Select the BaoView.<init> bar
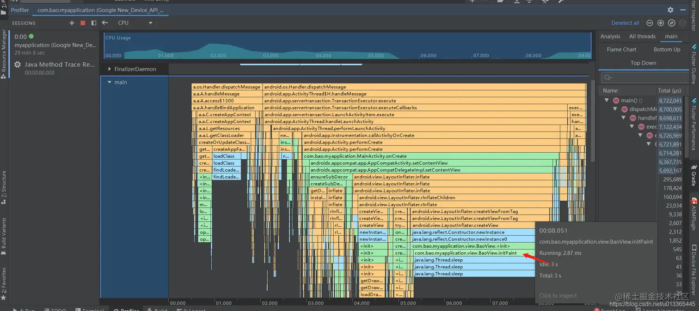Screen dimensions: 699x311 coord(473,246)
